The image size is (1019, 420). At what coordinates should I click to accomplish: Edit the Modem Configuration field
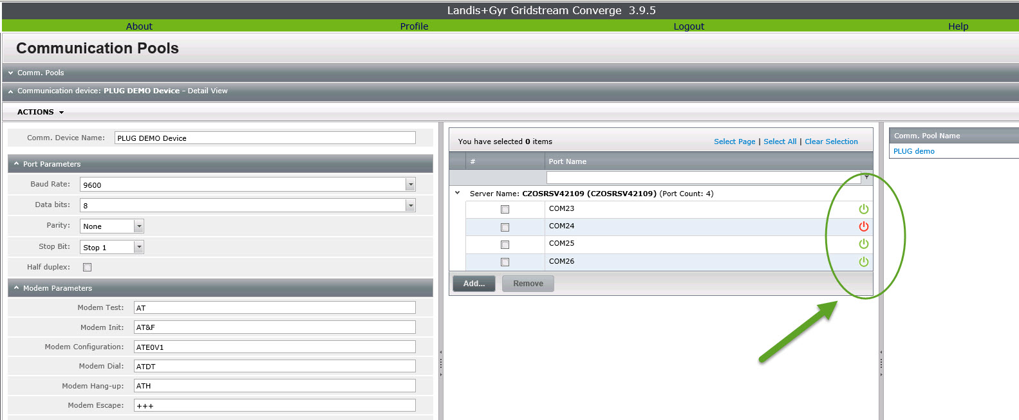click(x=275, y=347)
